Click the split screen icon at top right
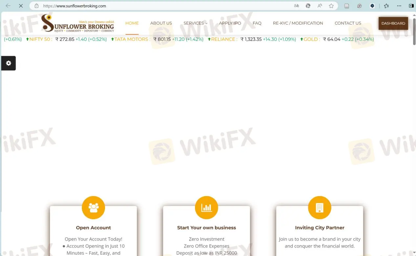The width and height of the screenshot is (416, 256). (411, 6)
